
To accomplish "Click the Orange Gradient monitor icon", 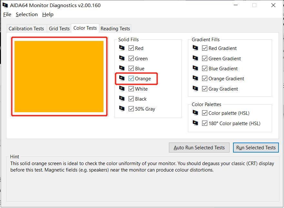I will coord(196,78).
